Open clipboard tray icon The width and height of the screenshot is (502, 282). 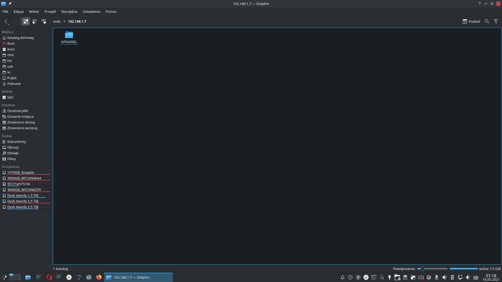click(x=405, y=277)
